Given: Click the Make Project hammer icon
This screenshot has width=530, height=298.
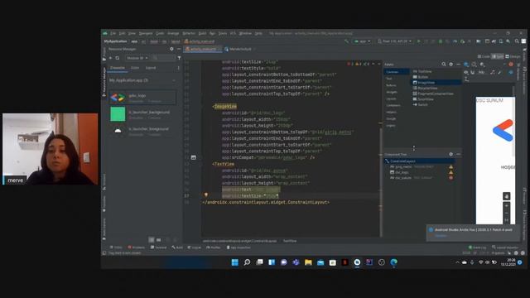Looking at the screenshot, I should point(346,41).
